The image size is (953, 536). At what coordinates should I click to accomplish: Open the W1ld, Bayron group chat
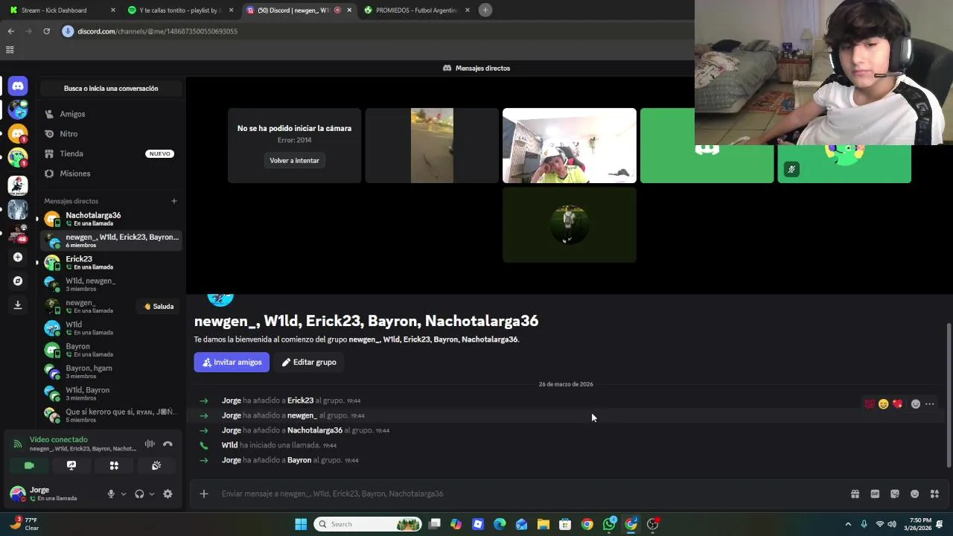111,393
